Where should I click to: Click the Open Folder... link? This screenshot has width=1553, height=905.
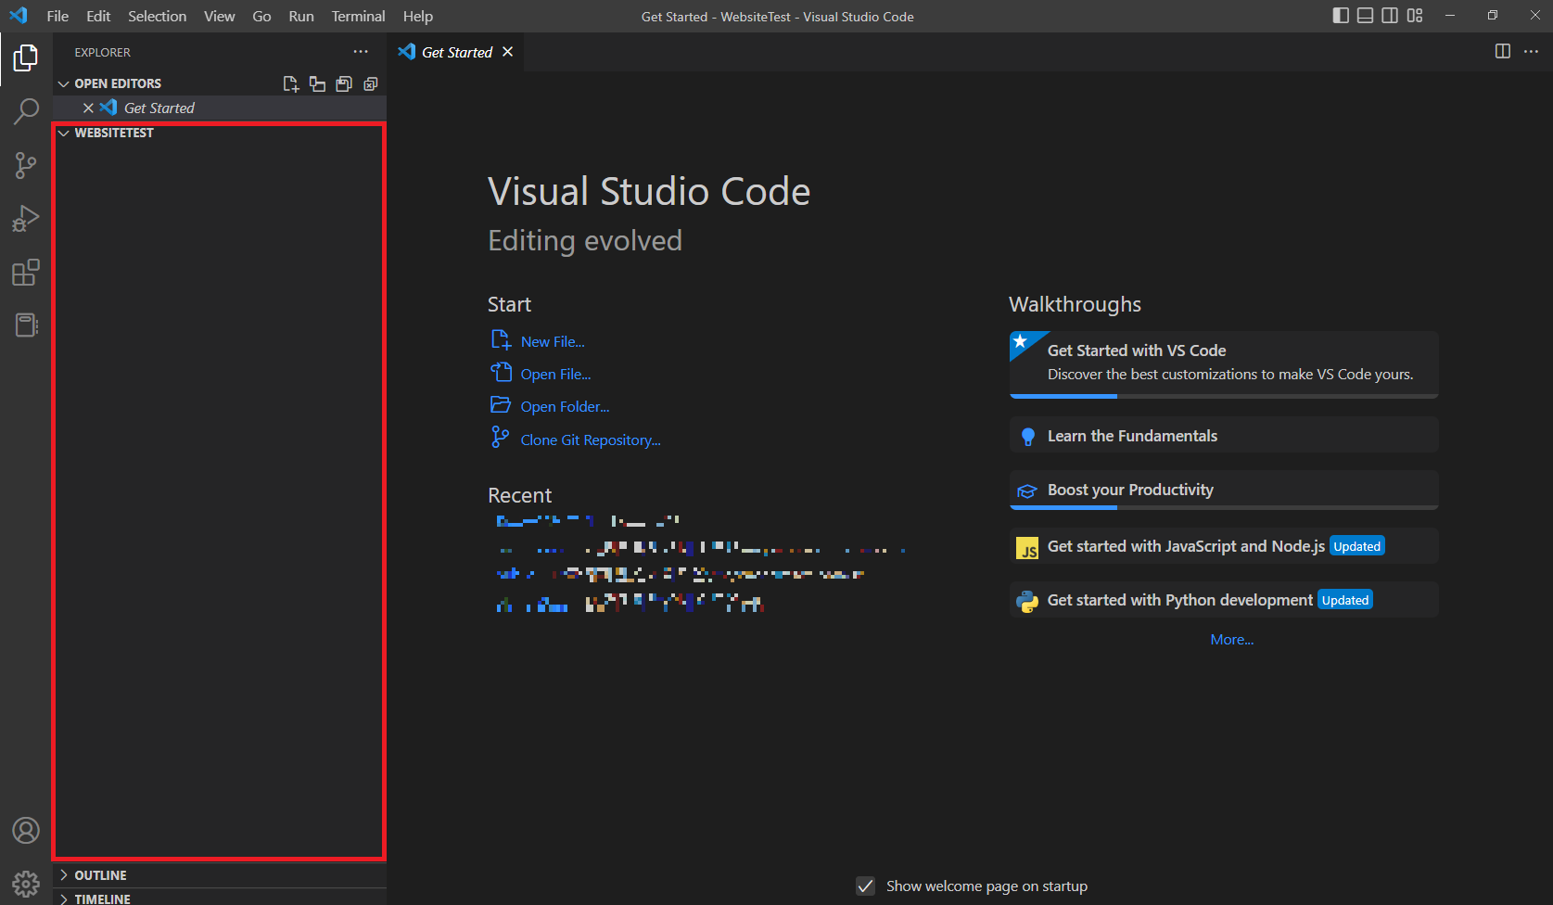point(565,406)
